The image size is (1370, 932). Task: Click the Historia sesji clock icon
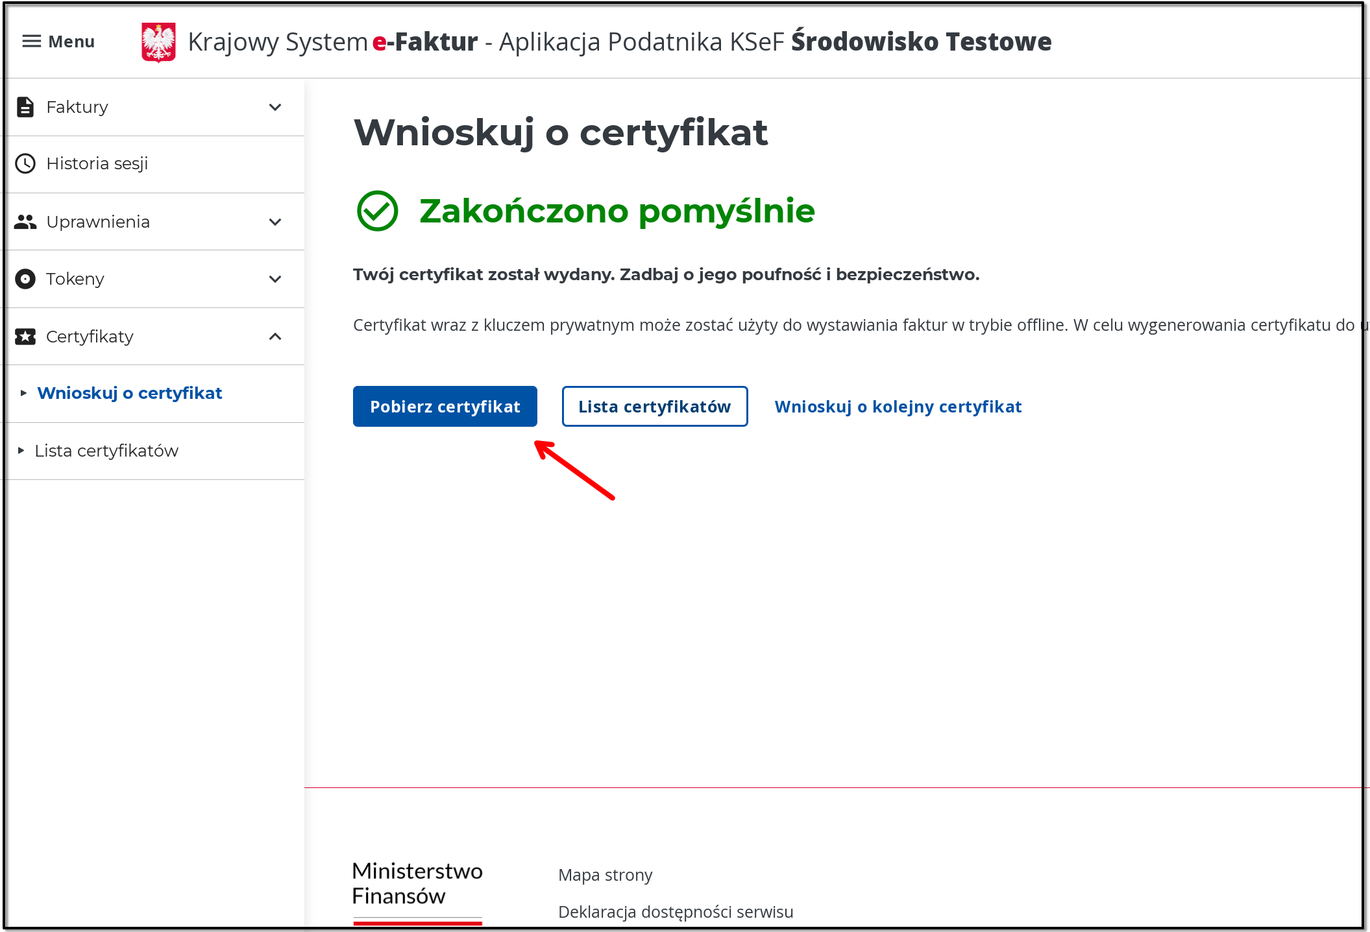tap(25, 163)
